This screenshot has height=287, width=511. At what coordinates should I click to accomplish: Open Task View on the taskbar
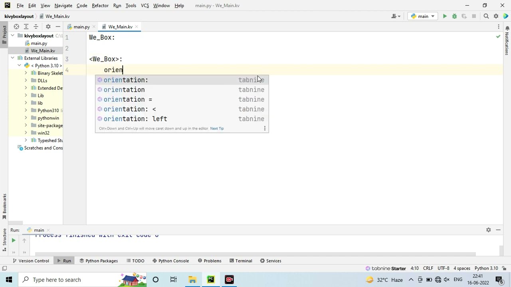pyautogui.click(x=174, y=279)
